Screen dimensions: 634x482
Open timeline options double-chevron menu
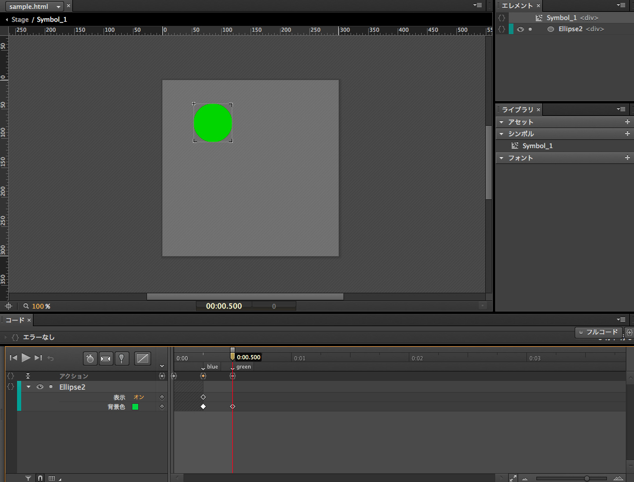(162, 366)
